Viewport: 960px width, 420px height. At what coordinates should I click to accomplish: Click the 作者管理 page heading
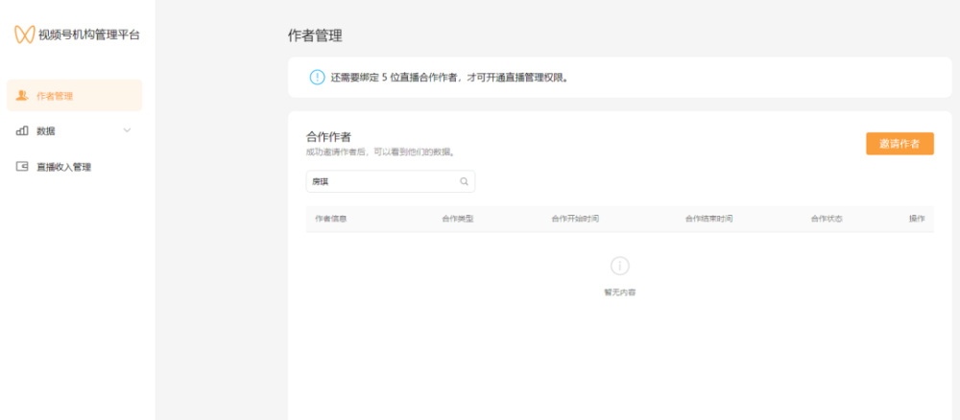click(315, 35)
